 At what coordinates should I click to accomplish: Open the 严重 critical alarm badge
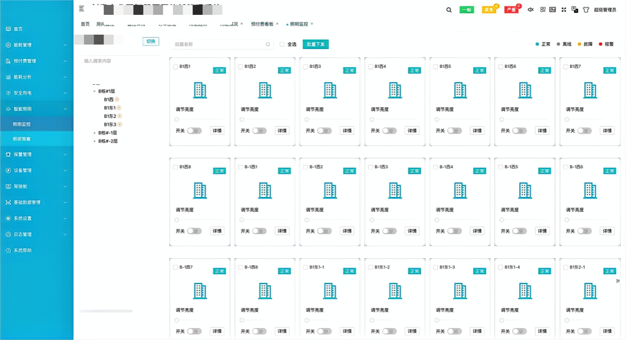point(512,9)
